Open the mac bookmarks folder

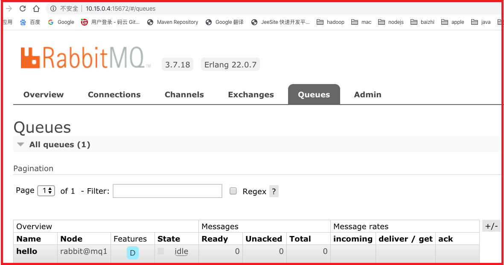point(361,22)
